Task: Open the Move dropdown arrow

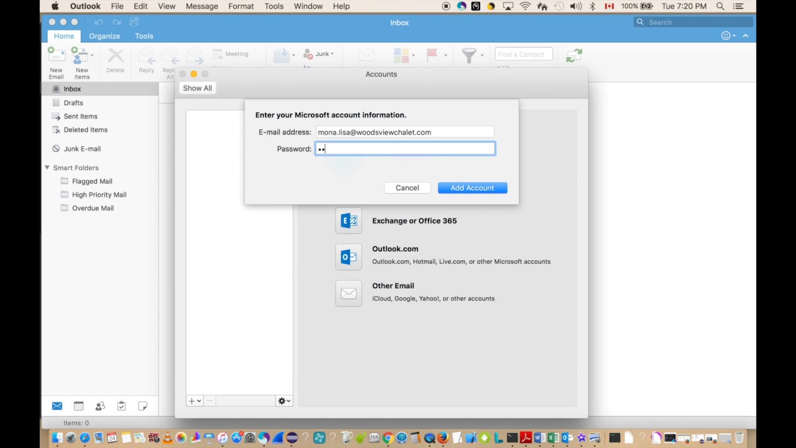Action: tap(294, 55)
